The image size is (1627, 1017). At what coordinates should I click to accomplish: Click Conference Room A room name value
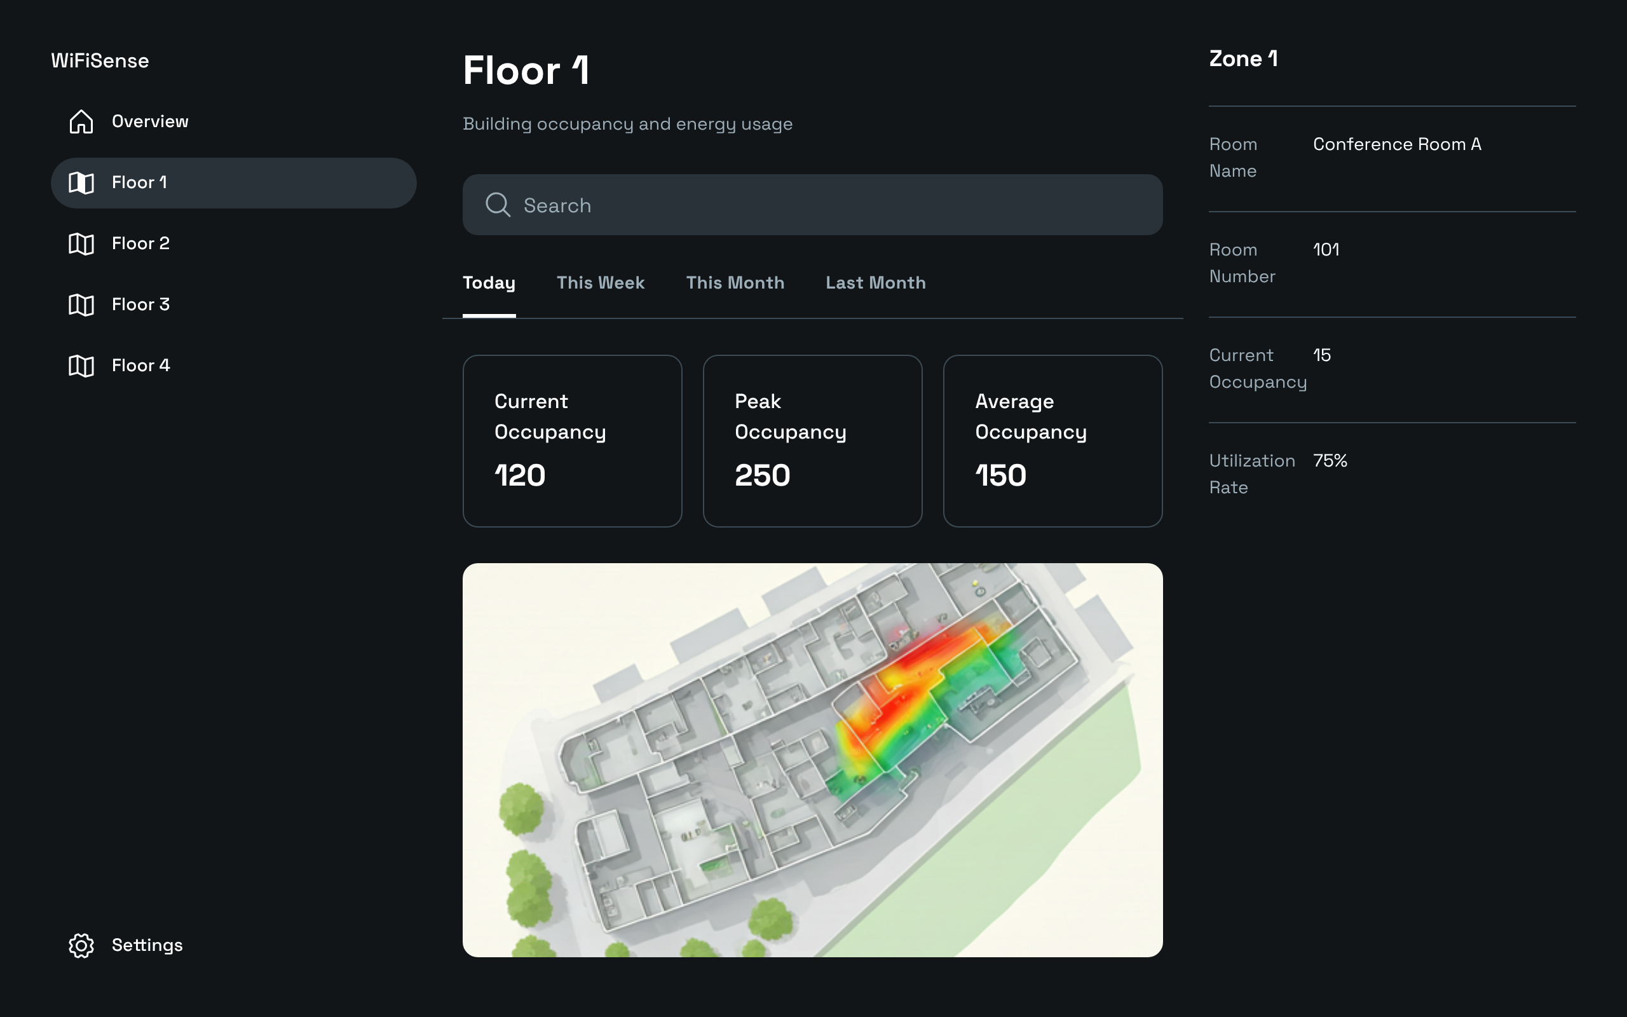pyautogui.click(x=1396, y=145)
